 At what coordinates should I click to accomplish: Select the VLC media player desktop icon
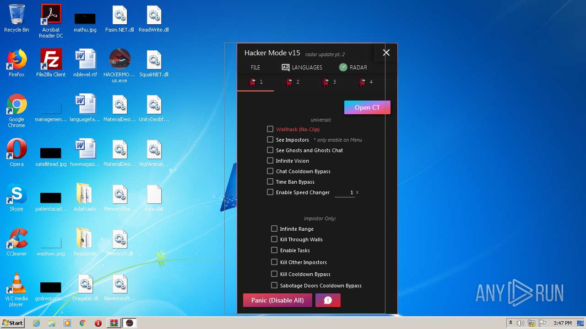(x=16, y=290)
